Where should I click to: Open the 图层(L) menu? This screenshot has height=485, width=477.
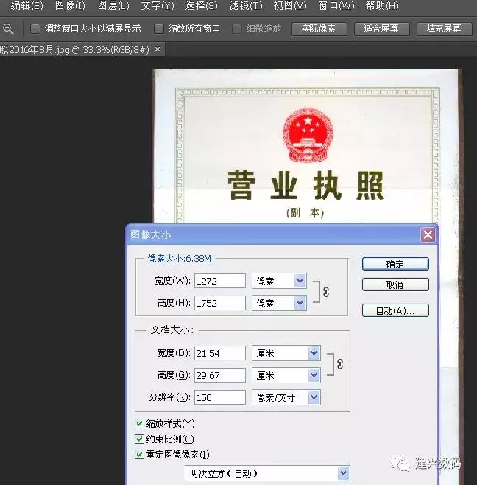click(113, 6)
